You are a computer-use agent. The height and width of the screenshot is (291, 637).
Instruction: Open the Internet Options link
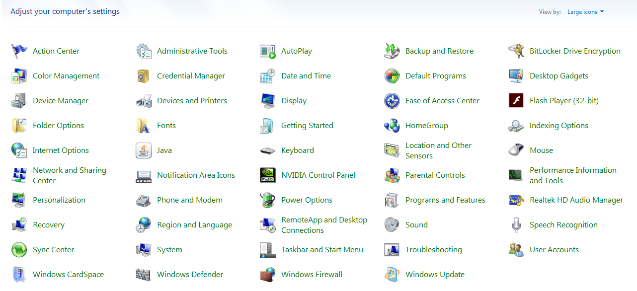pyautogui.click(x=61, y=150)
